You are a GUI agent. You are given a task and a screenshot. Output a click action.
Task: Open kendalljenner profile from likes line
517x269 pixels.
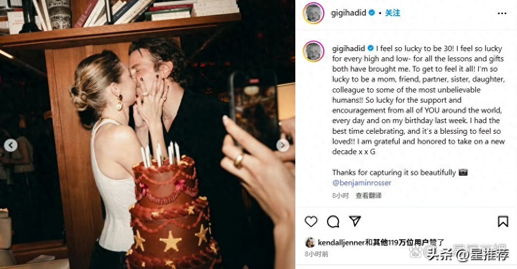tap(341, 243)
